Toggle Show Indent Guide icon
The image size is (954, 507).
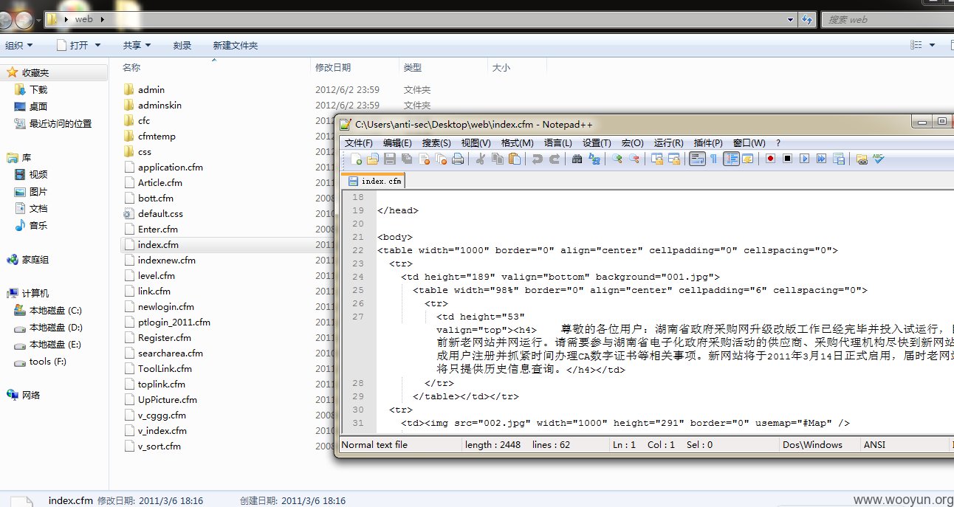[731, 159]
